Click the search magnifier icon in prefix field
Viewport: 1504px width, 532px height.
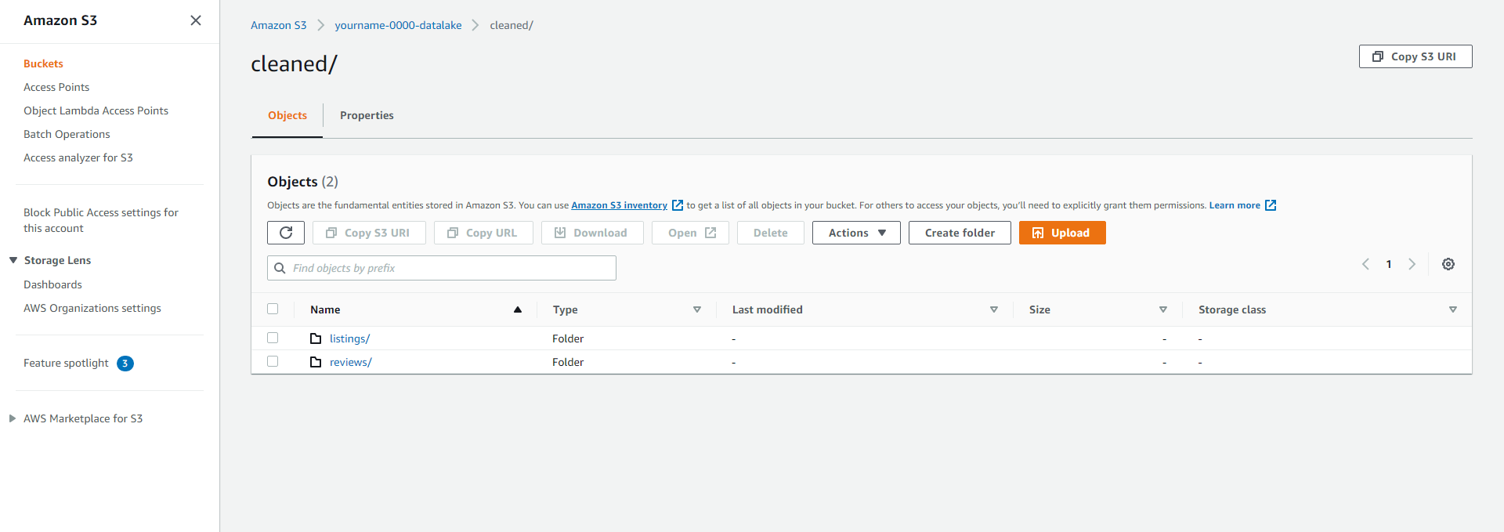click(280, 268)
